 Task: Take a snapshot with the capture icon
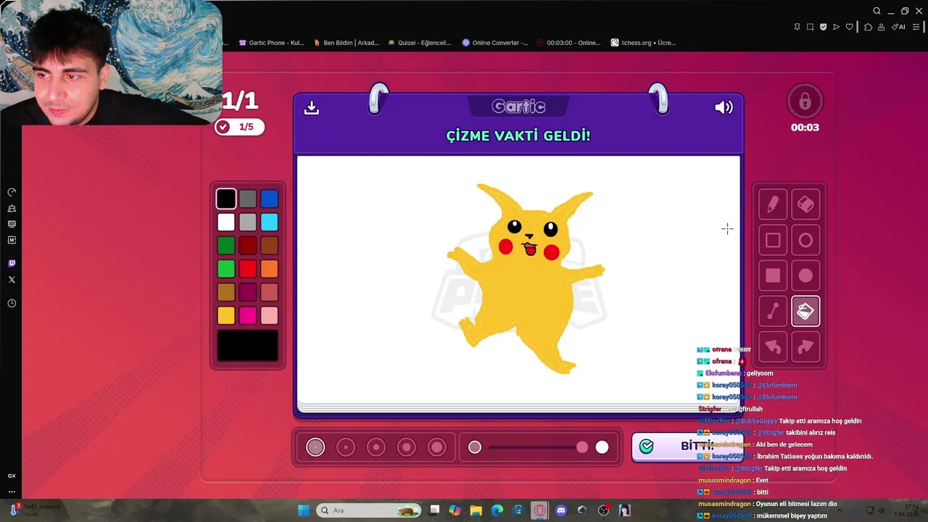tap(810, 27)
